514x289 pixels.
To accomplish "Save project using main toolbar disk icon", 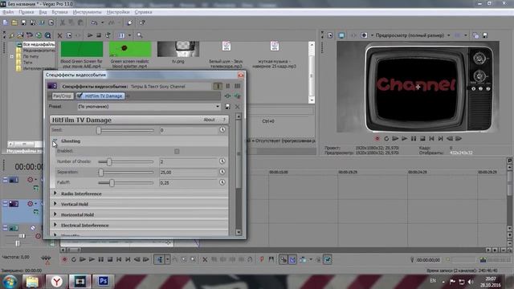I will (23, 22).
